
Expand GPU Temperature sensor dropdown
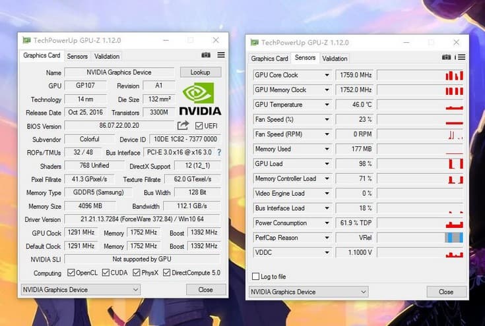pyautogui.click(x=327, y=105)
